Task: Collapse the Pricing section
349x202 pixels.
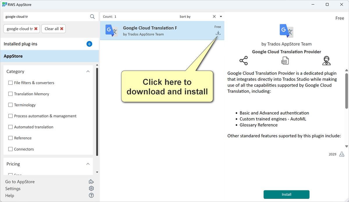Action: 88,164
